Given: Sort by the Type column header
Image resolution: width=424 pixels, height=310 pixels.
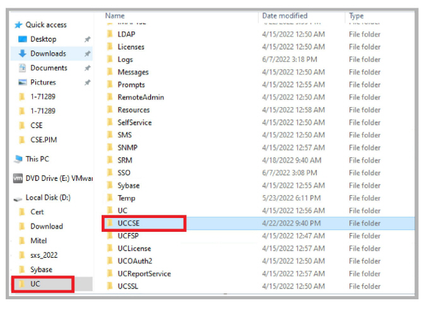Looking at the screenshot, I should (x=356, y=16).
